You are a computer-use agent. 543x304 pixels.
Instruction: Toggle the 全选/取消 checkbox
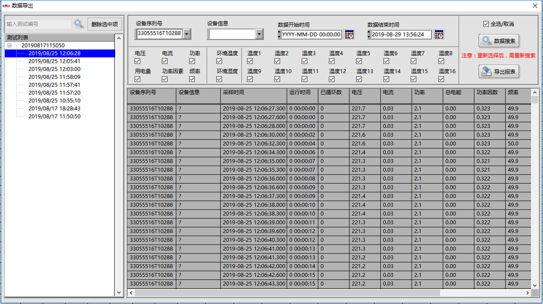coord(486,24)
